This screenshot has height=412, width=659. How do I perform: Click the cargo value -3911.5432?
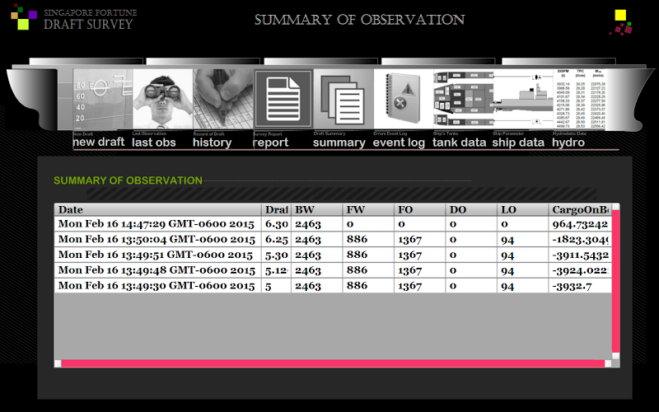point(581,255)
